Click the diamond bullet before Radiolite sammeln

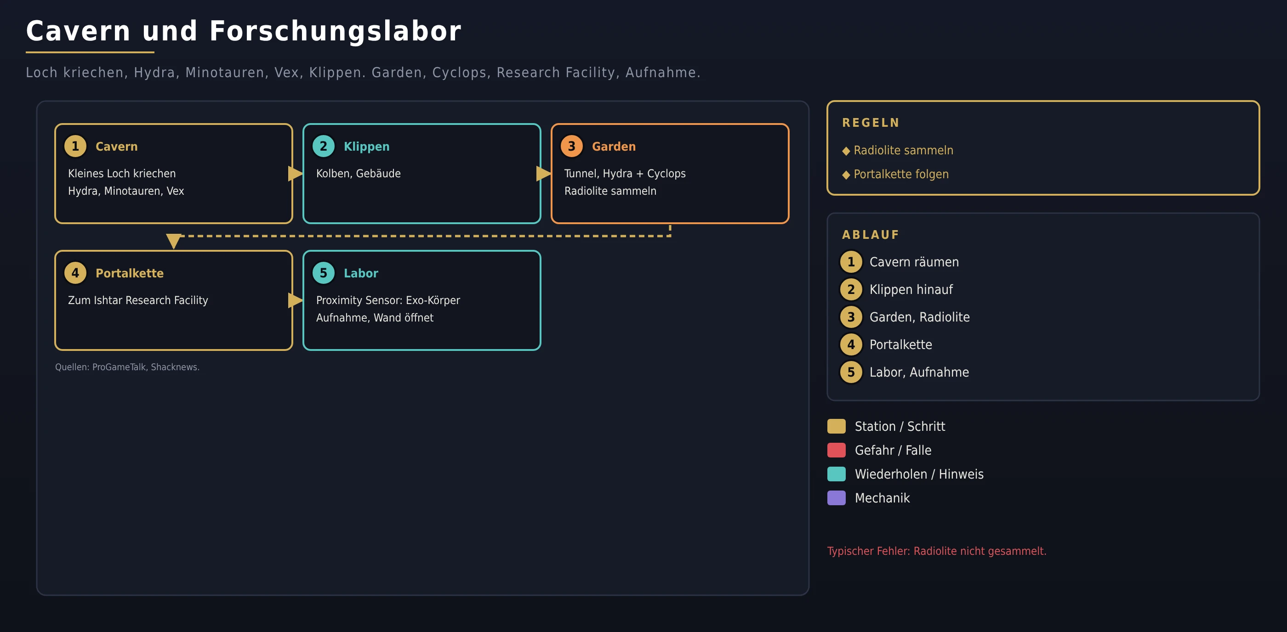pos(846,151)
